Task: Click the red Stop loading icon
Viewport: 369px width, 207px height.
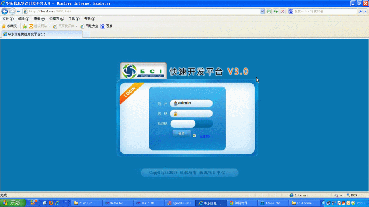Action: (x=283, y=11)
